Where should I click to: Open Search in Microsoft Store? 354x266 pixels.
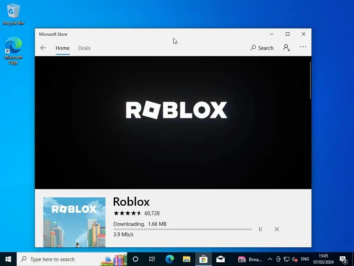coord(262,48)
